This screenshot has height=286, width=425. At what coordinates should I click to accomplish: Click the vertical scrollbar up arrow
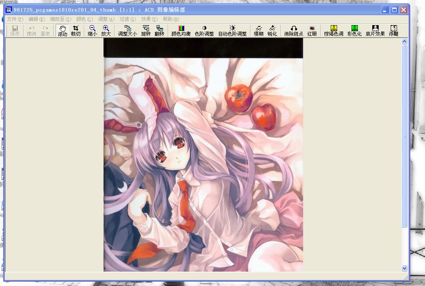pos(404,42)
